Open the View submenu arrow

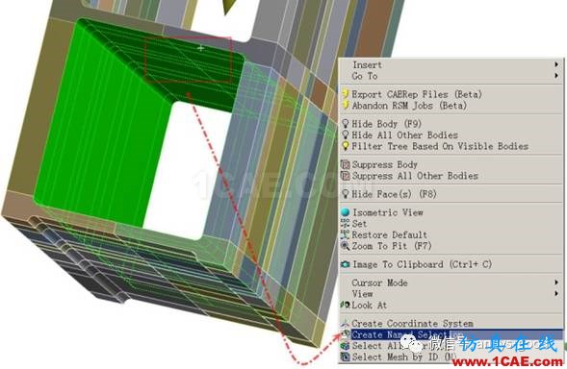click(x=556, y=293)
